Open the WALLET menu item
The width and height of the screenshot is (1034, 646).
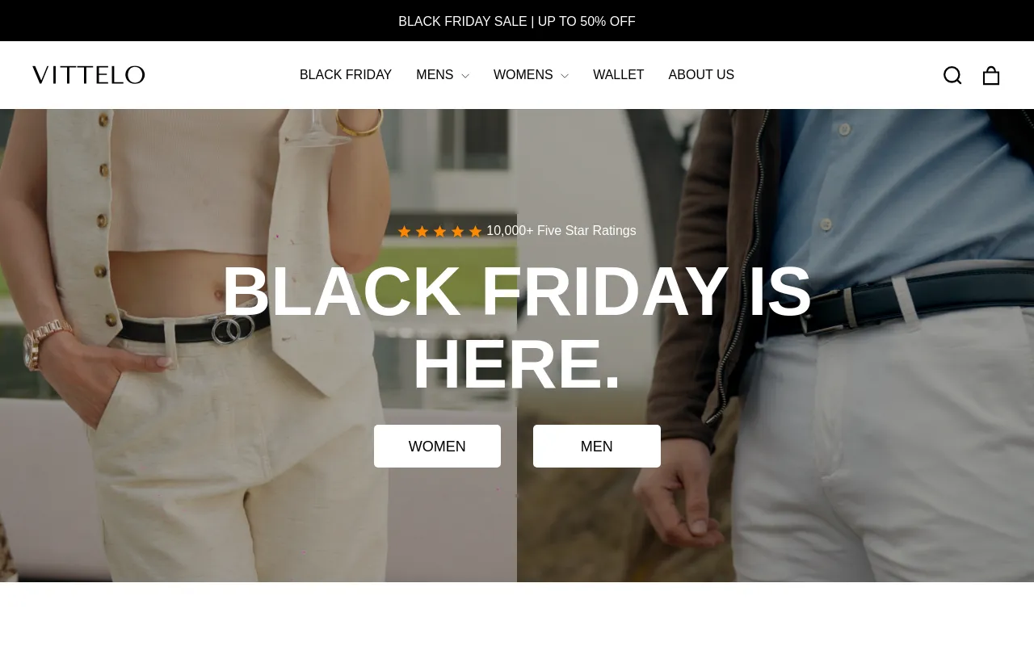coord(619,75)
